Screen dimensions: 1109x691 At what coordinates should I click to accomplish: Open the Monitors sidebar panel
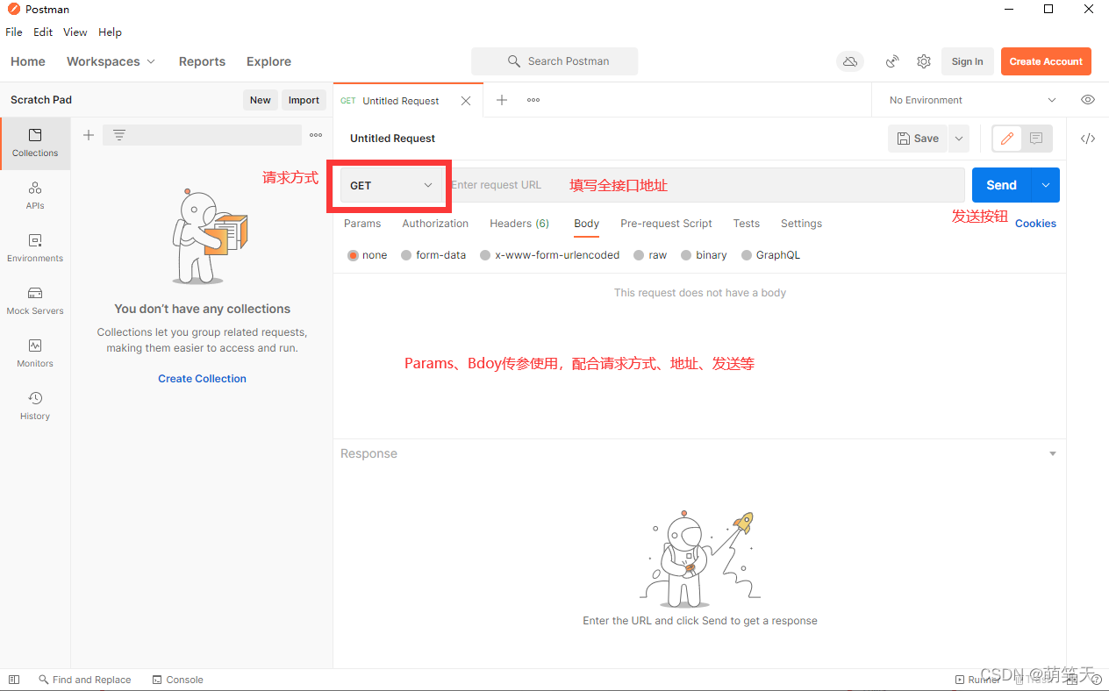[35, 354]
